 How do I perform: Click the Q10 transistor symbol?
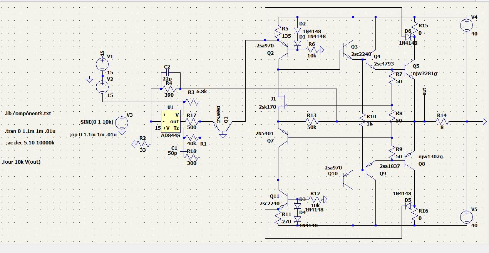(x=347, y=179)
